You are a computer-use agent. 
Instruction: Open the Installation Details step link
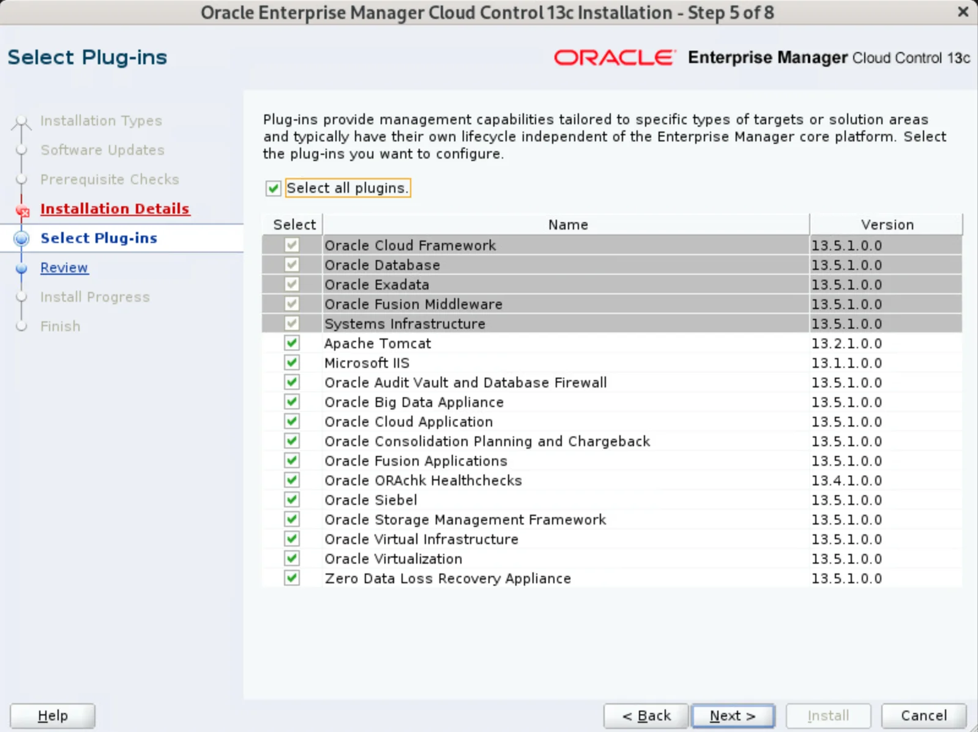click(114, 209)
